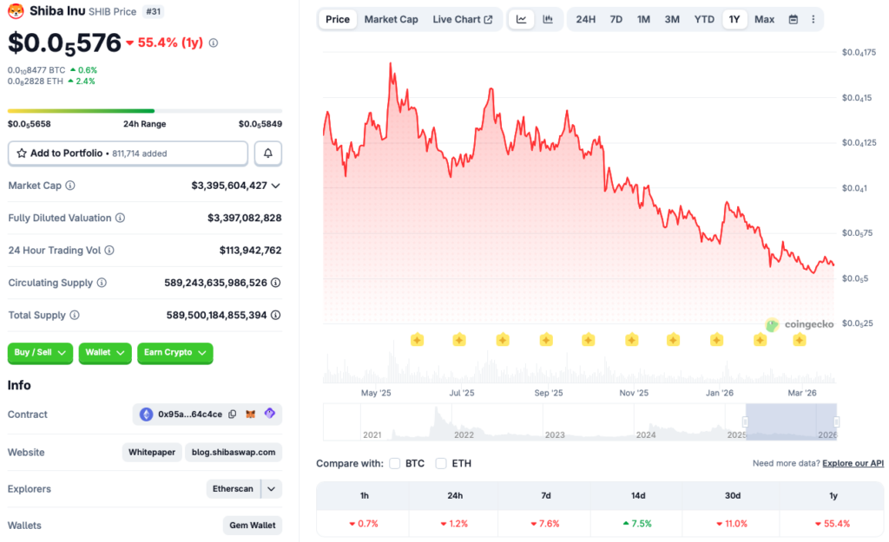Click the left handle of the range navigator
This screenshot has width=889, height=542.
coord(745,422)
